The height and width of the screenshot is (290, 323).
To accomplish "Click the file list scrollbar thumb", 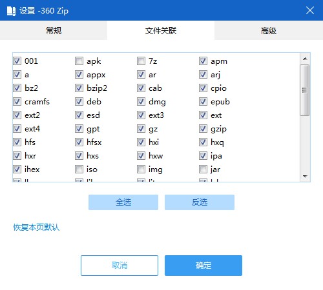I will tap(305, 90).
